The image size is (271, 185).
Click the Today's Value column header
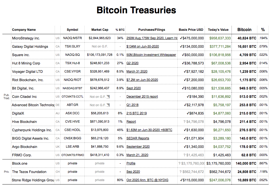(x=218, y=30)
